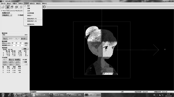The width and height of the screenshot is (174, 97).
Task: Switch to Laser Controller in the taskbar
Action: [x=22, y=95]
